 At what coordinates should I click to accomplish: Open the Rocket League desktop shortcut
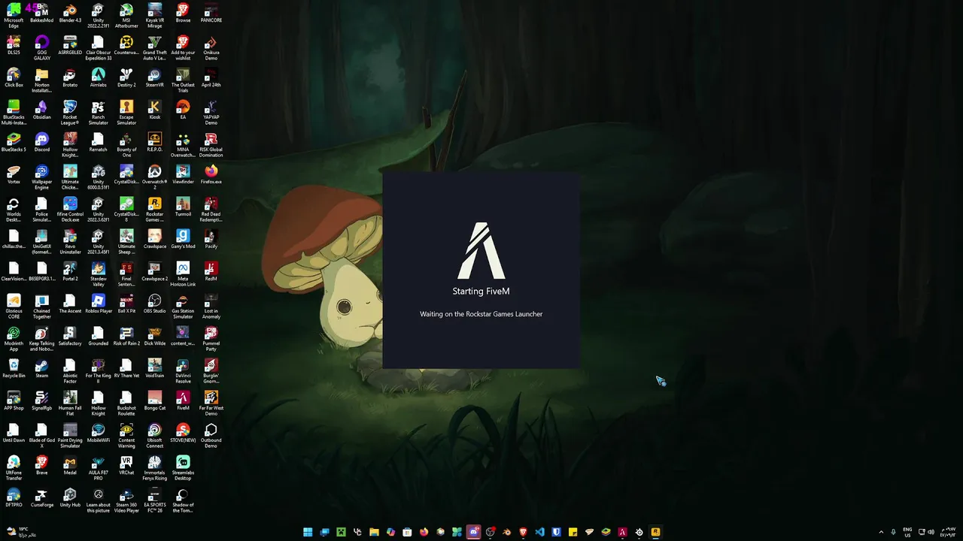pyautogui.click(x=70, y=112)
